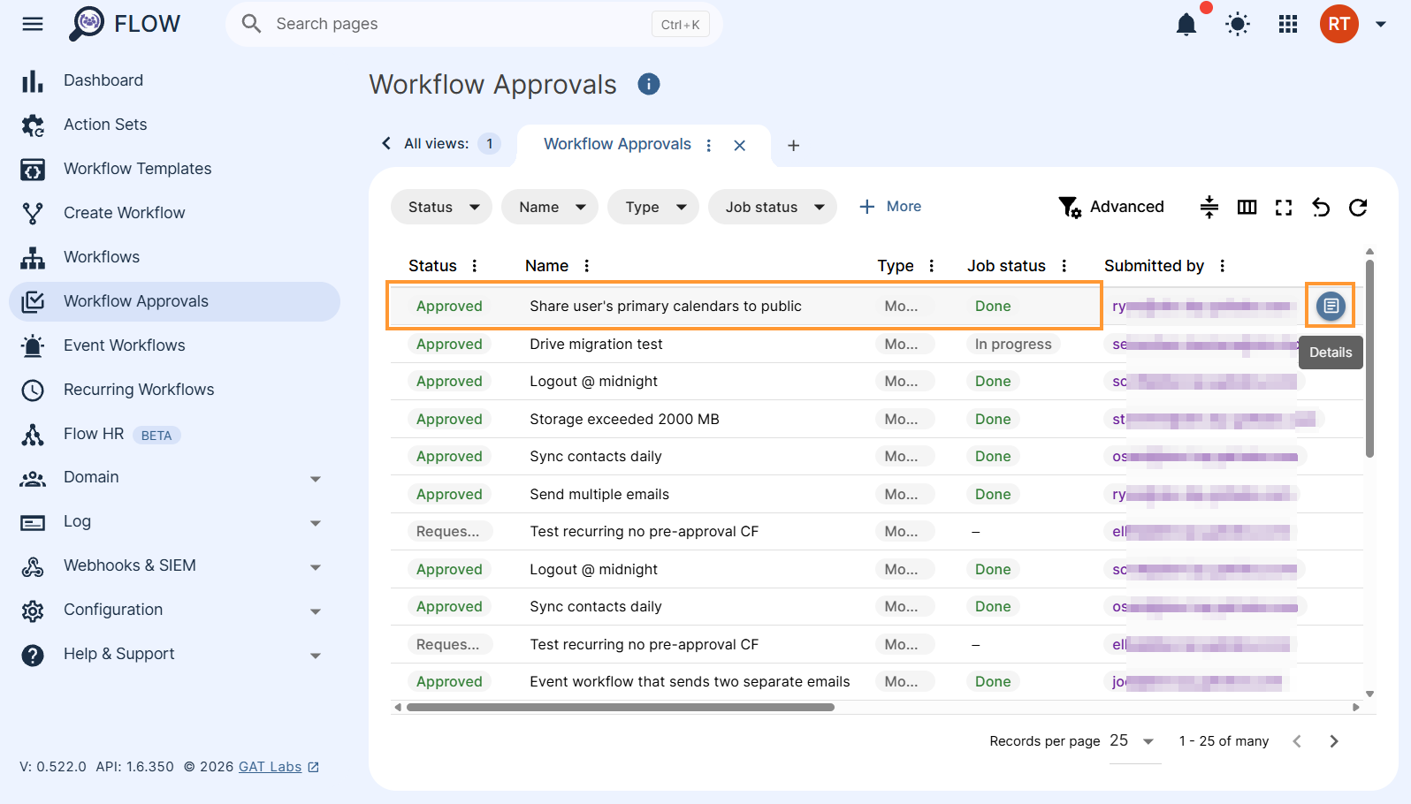Click the undo/reset table icon

click(x=1321, y=207)
